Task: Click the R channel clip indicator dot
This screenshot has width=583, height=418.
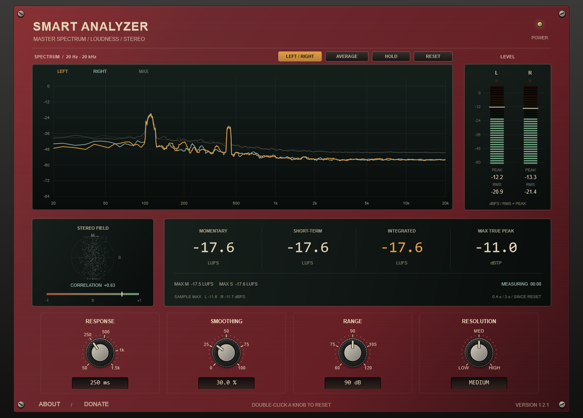Action: point(530,81)
